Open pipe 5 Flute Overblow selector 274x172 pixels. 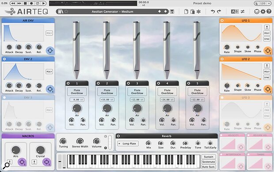(x=198, y=92)
